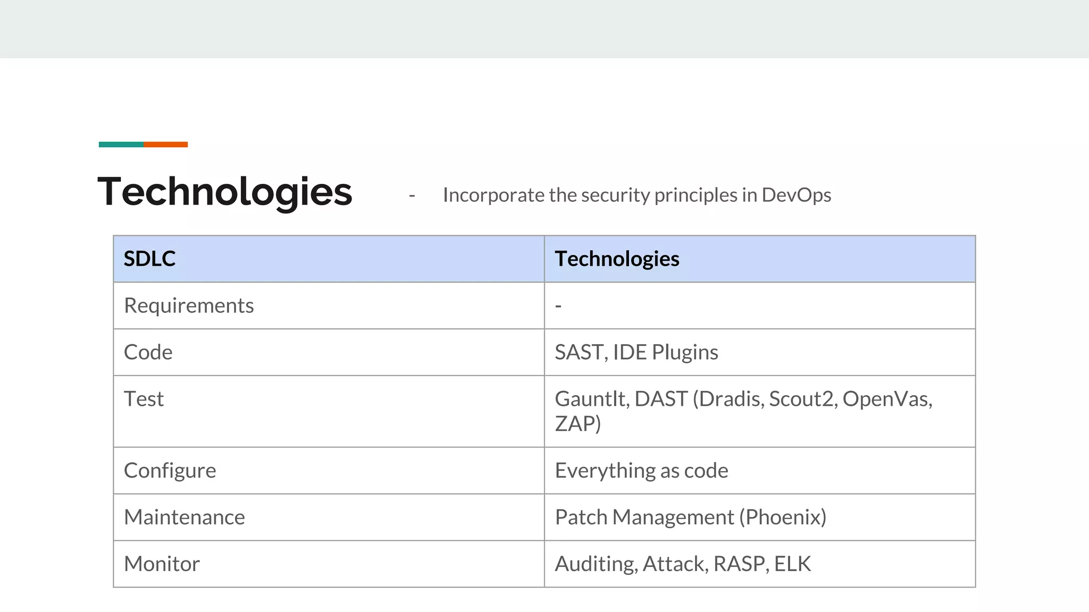1089x612 pixels.
Task: Click the dash cell next to Requirements
Action: pos(760,305)
